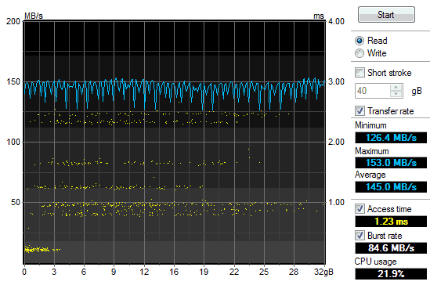The height and width of the screenshot is (285, 430).
Task: Increase short stroke size with up arrow
Action: 396,88
